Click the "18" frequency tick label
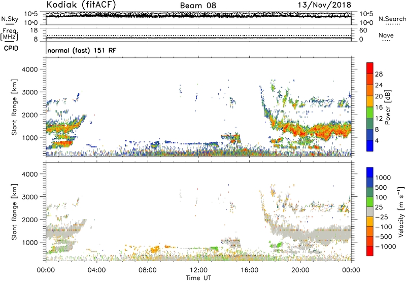The image size is (406, 281). point(34,30)
